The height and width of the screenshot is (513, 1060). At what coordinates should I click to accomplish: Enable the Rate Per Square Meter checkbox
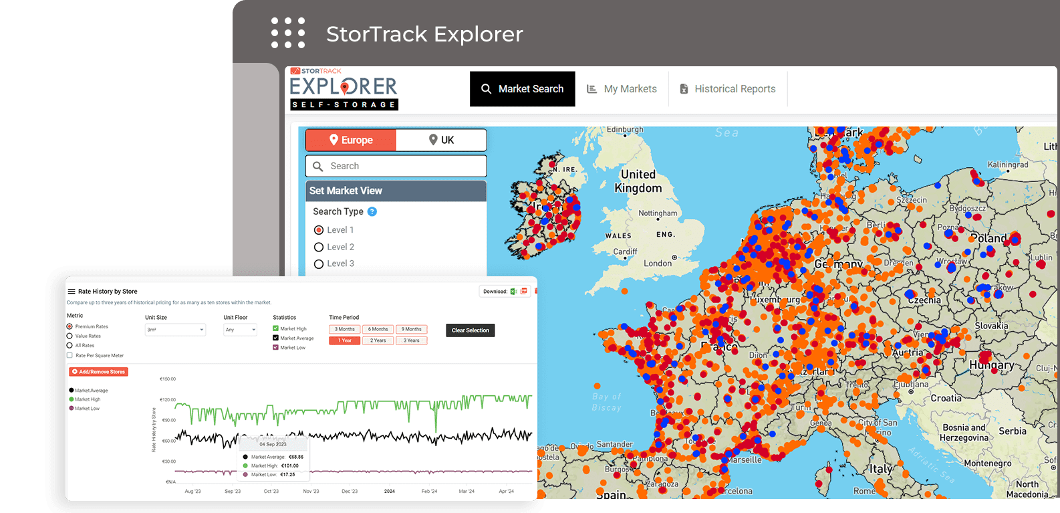coord(70,355)
